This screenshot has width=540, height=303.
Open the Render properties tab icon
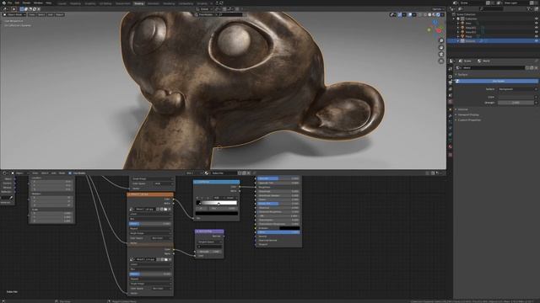(x=451, y=77)
